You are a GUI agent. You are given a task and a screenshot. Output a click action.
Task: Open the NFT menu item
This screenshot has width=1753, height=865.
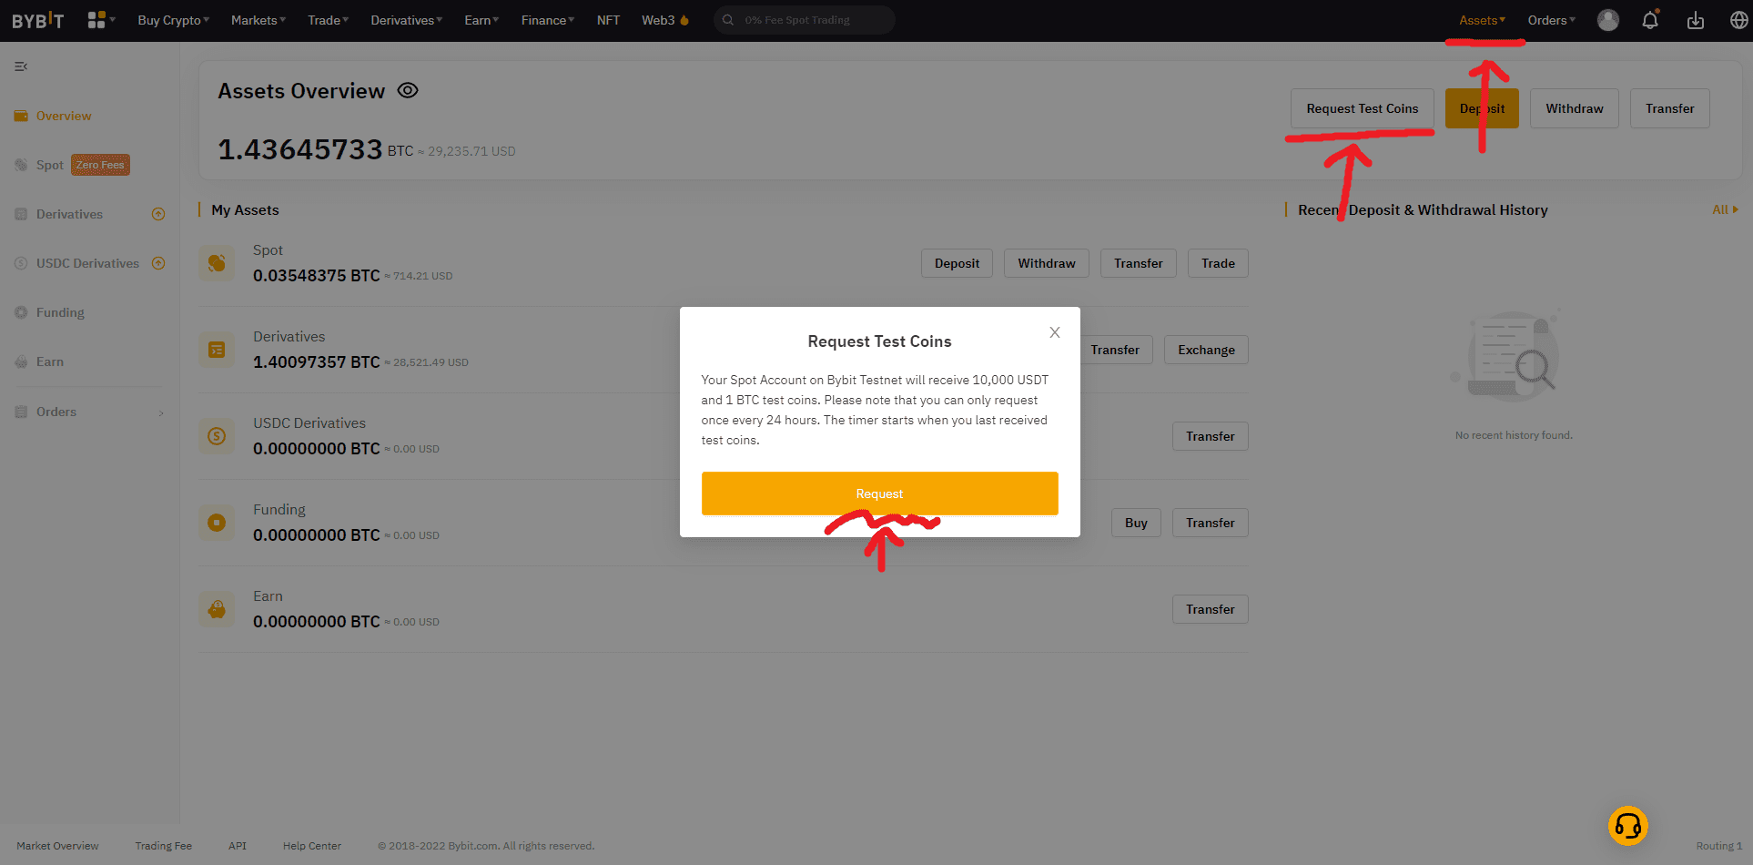(x=608, y=20)
